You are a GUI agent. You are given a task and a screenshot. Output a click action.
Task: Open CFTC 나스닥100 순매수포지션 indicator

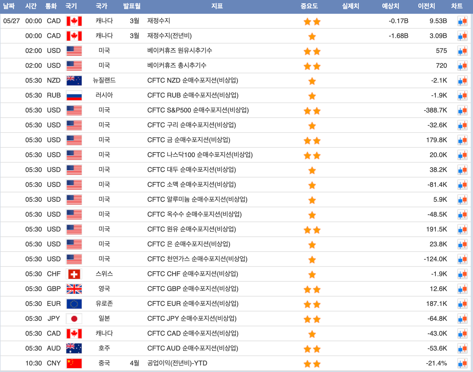(x=200, y=155)
